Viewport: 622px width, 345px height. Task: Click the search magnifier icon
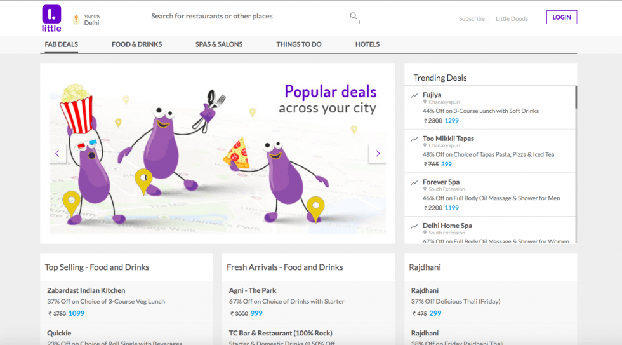coord(354,16)
